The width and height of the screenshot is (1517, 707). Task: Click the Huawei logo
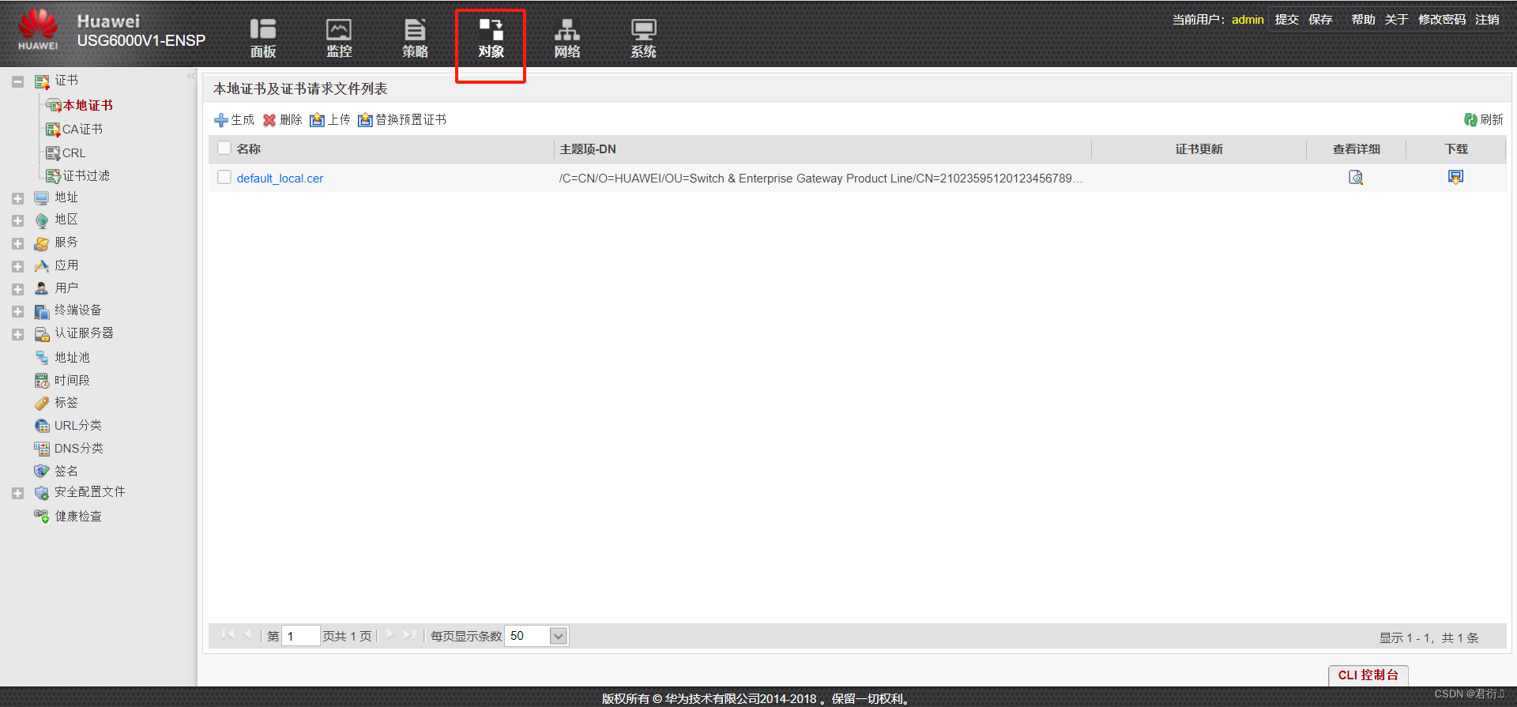[x=38, y=30]
